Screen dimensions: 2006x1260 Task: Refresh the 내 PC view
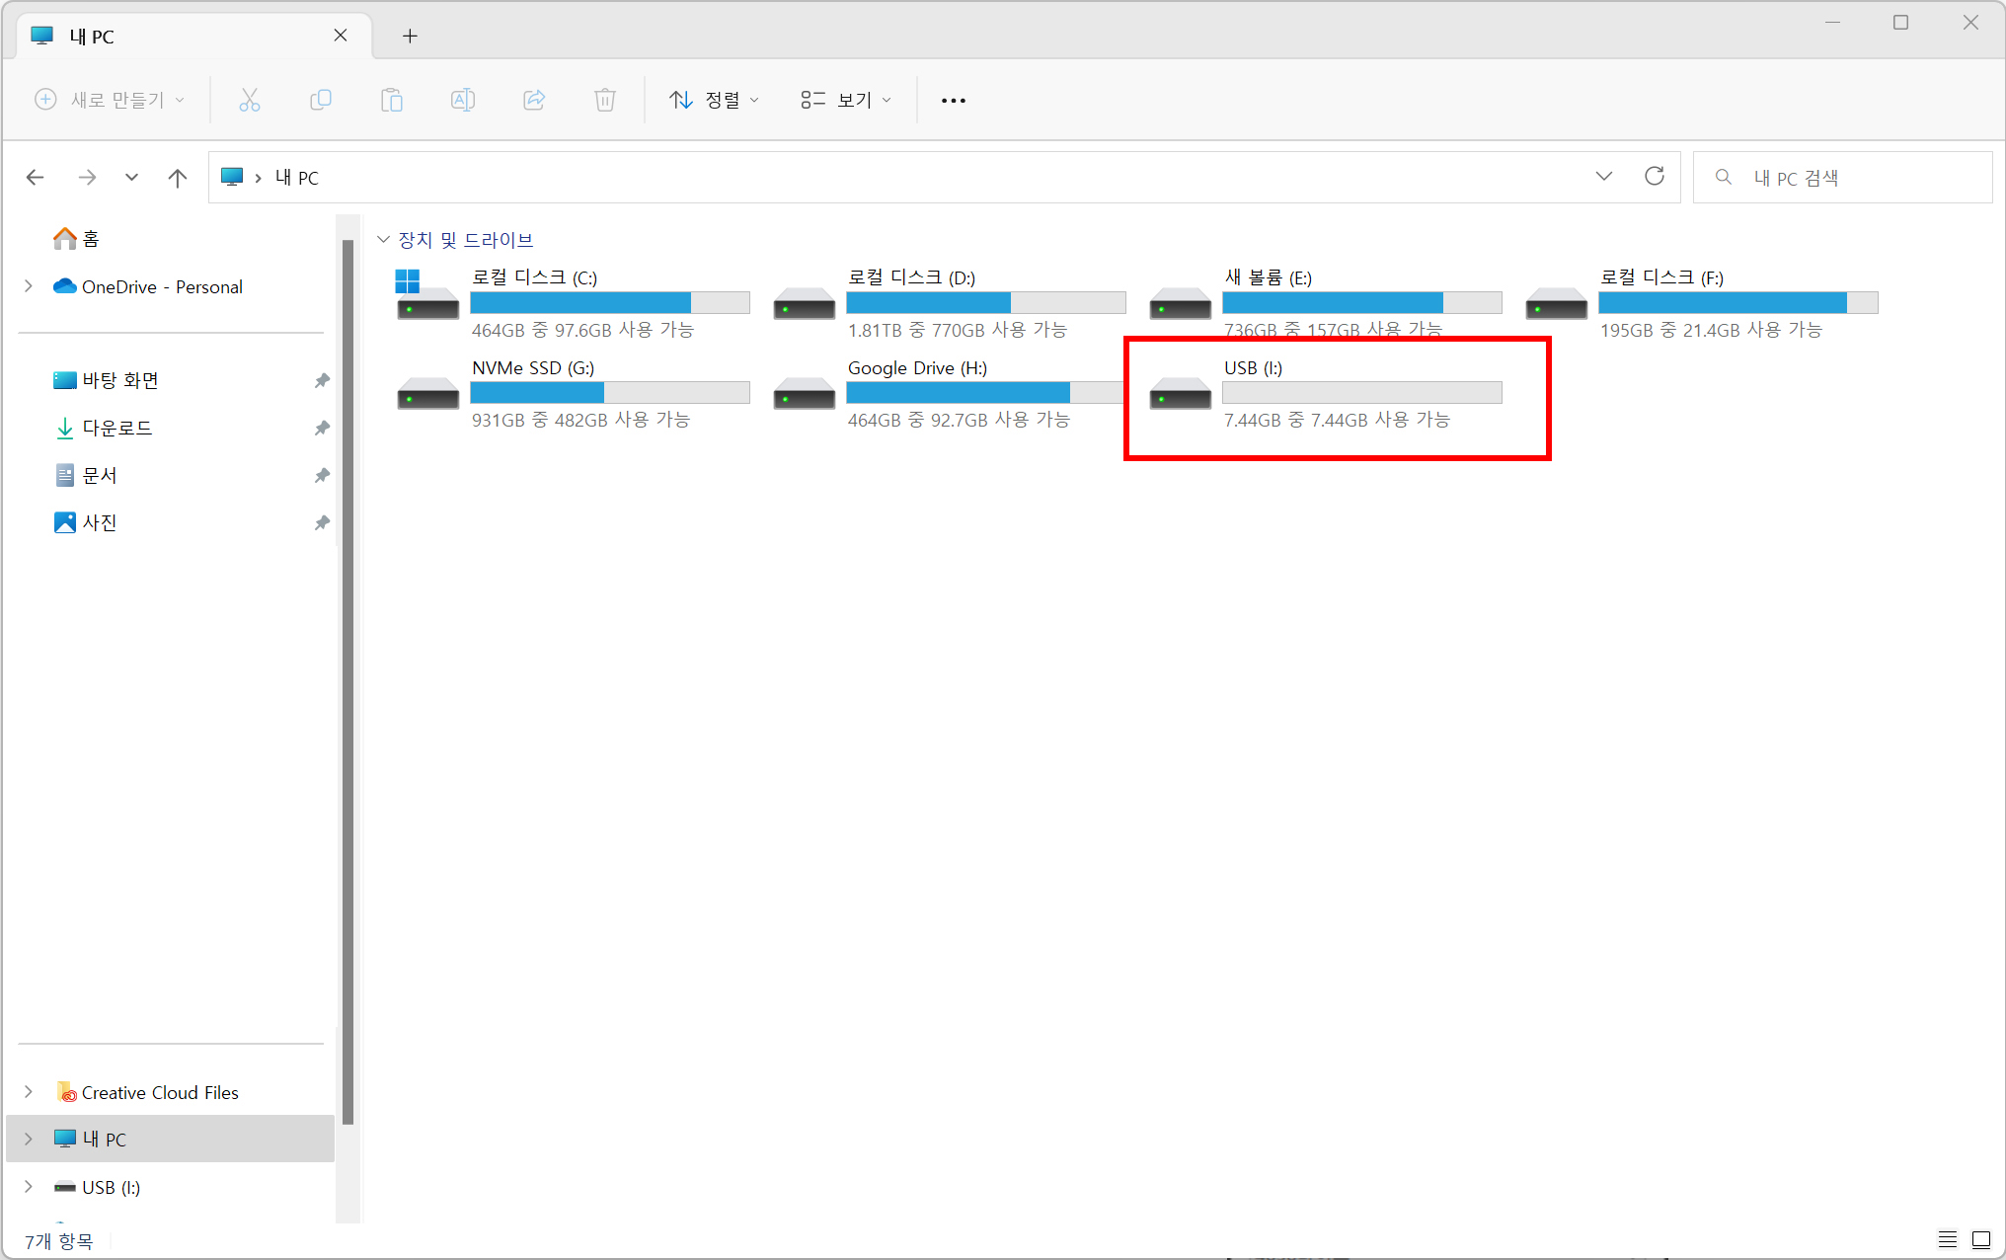pyautogui.click(x=1655, y=177)
